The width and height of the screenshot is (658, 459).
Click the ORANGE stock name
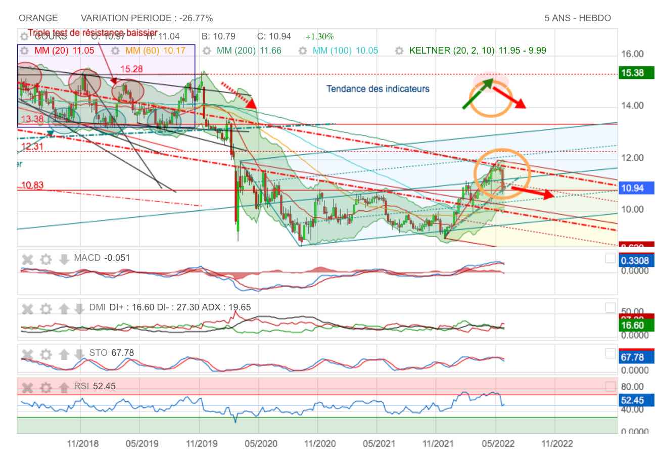(x=38, y=18)
